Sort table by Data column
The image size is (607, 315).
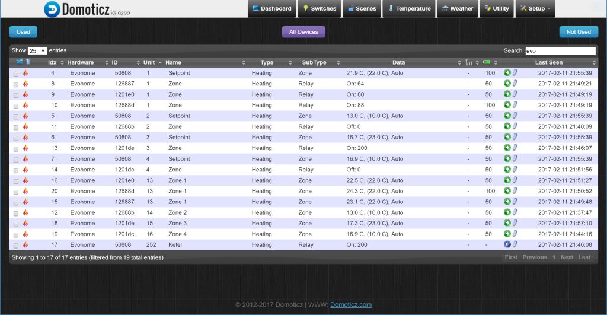(x=398, y=62)
